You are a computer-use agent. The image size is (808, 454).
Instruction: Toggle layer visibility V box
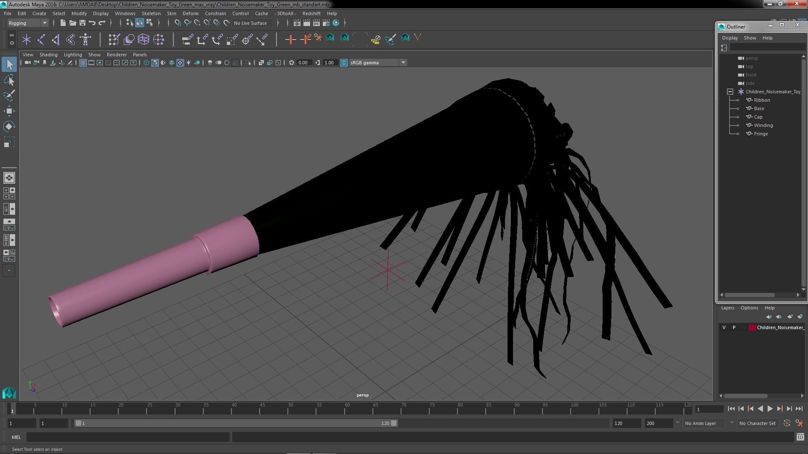[724, 327]
